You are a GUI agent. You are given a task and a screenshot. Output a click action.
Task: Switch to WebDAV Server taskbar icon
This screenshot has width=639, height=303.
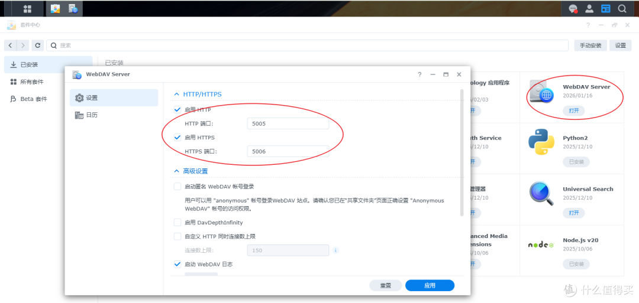73,8
